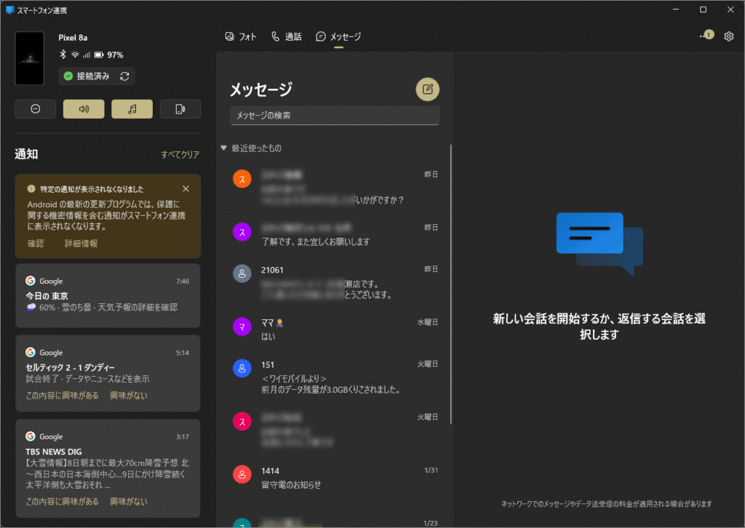Click 詳細情報 link in the warning banner
Image resolution: width=745 pixels, height=528 pixels.
[x=81, y=244]
